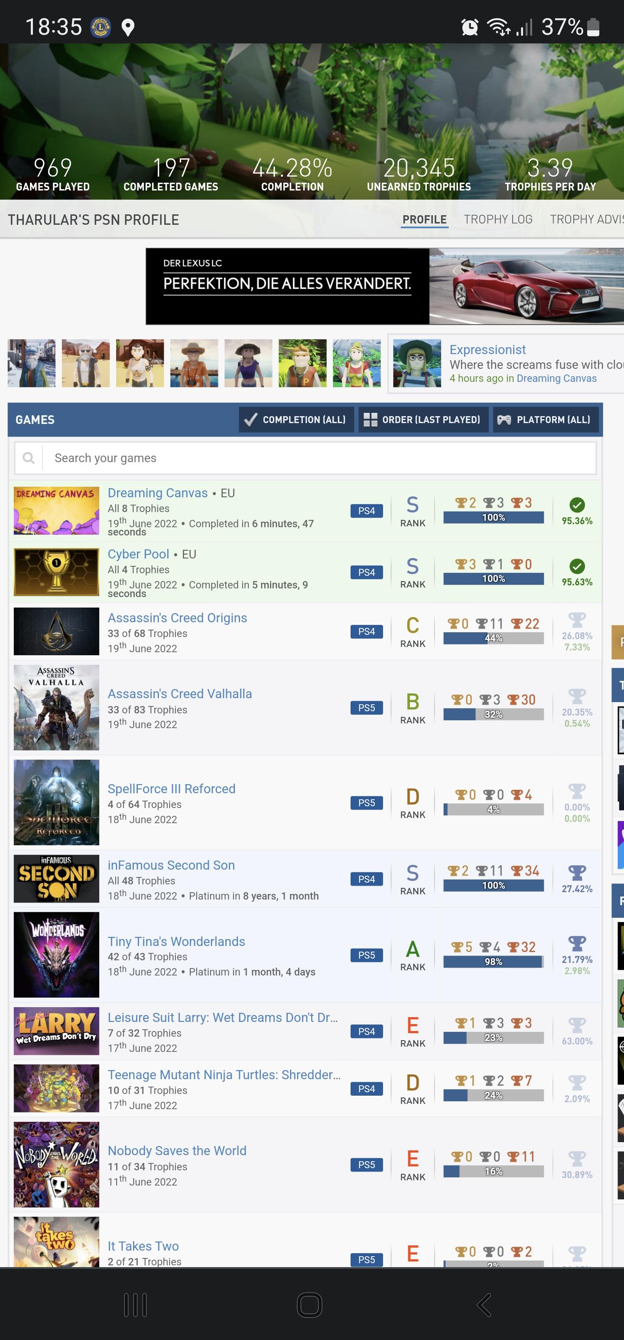Switch to the Trophy Log tab
Image resolution: width=624 pixels, height=1340 pixels.
click(498, 220)
